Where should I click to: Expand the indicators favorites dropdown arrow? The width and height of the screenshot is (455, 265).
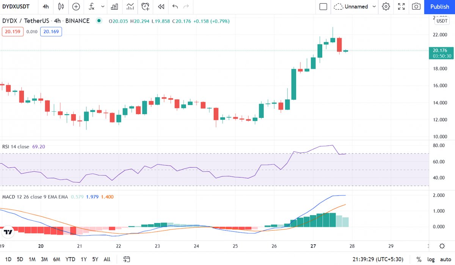[x=102, y=6]
